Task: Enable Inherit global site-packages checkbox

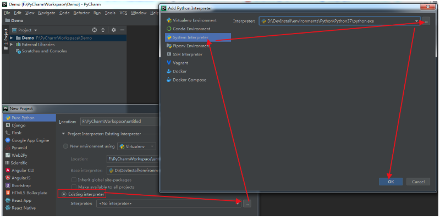Action: (x=74, y=180)
